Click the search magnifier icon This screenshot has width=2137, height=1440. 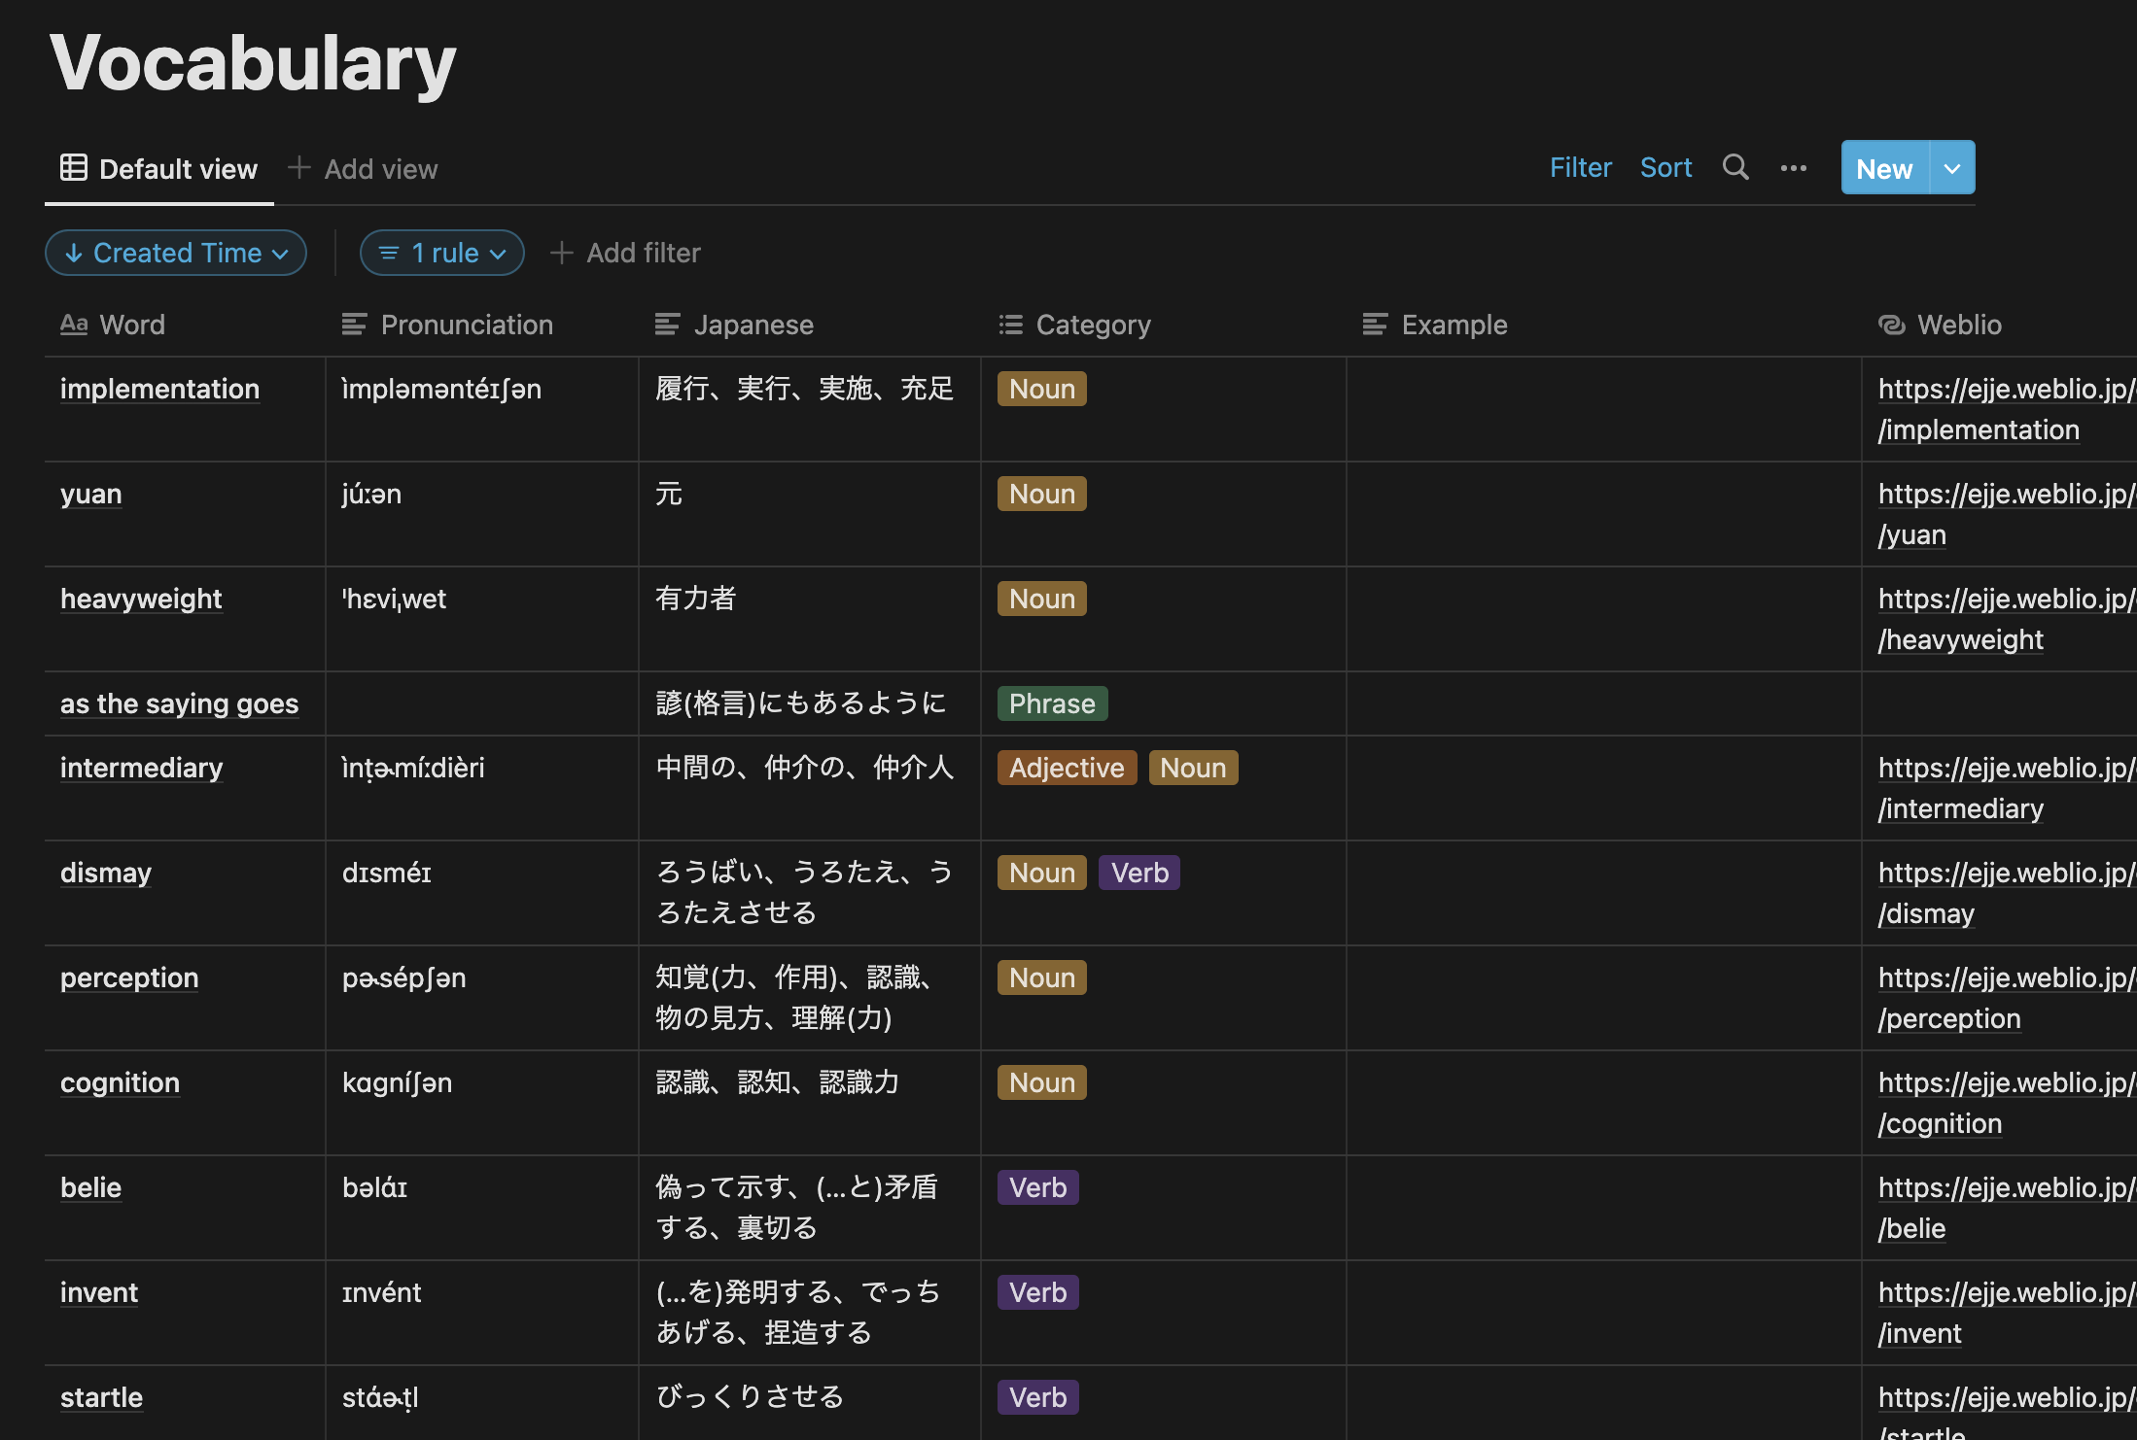click(x=1735, y=167)
